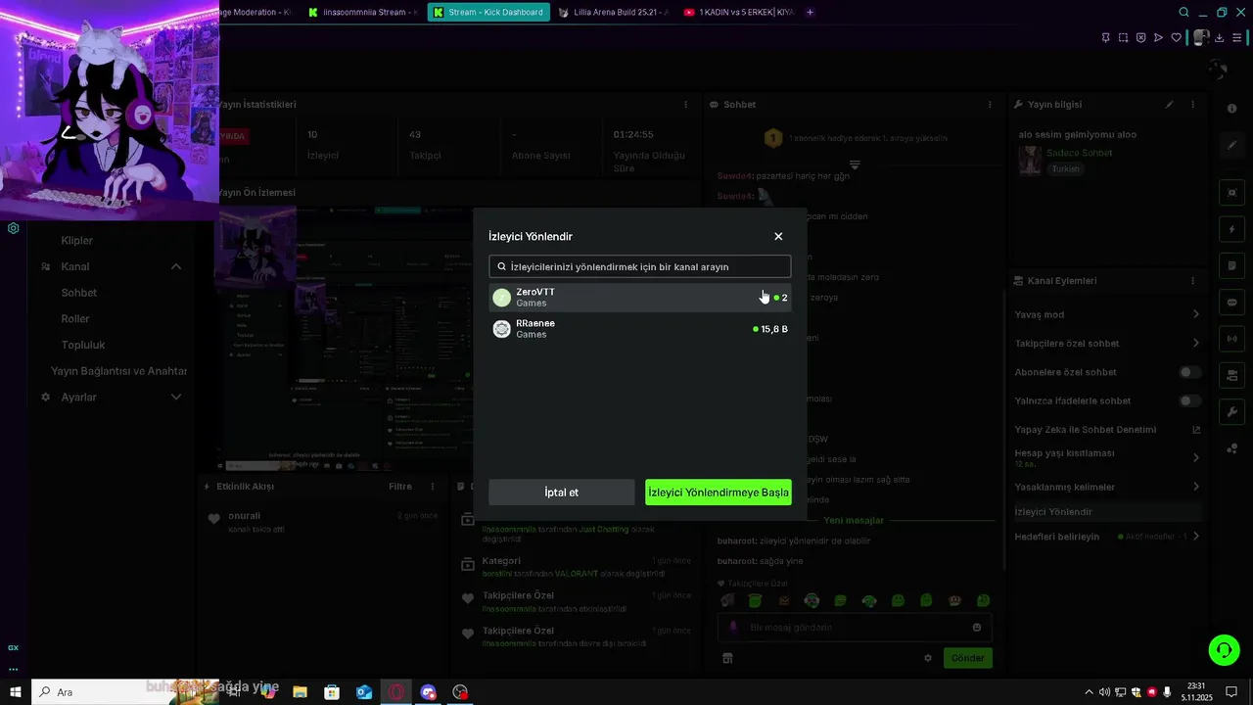Open Microsoft Store from the taskbar
This screenshot has width=1253, height=705.
pyautogui.click(x=332, y=692)
